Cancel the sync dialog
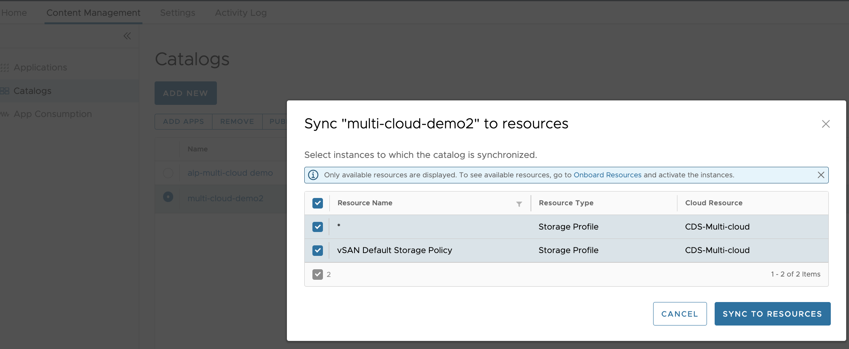This screenshot has width=849, height=349. click(679, 314)
